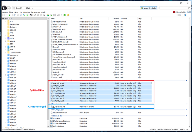Viewport: 192px width, 132px height.
Task: Open the Video tutorials link
Action: tap(181, 12)
